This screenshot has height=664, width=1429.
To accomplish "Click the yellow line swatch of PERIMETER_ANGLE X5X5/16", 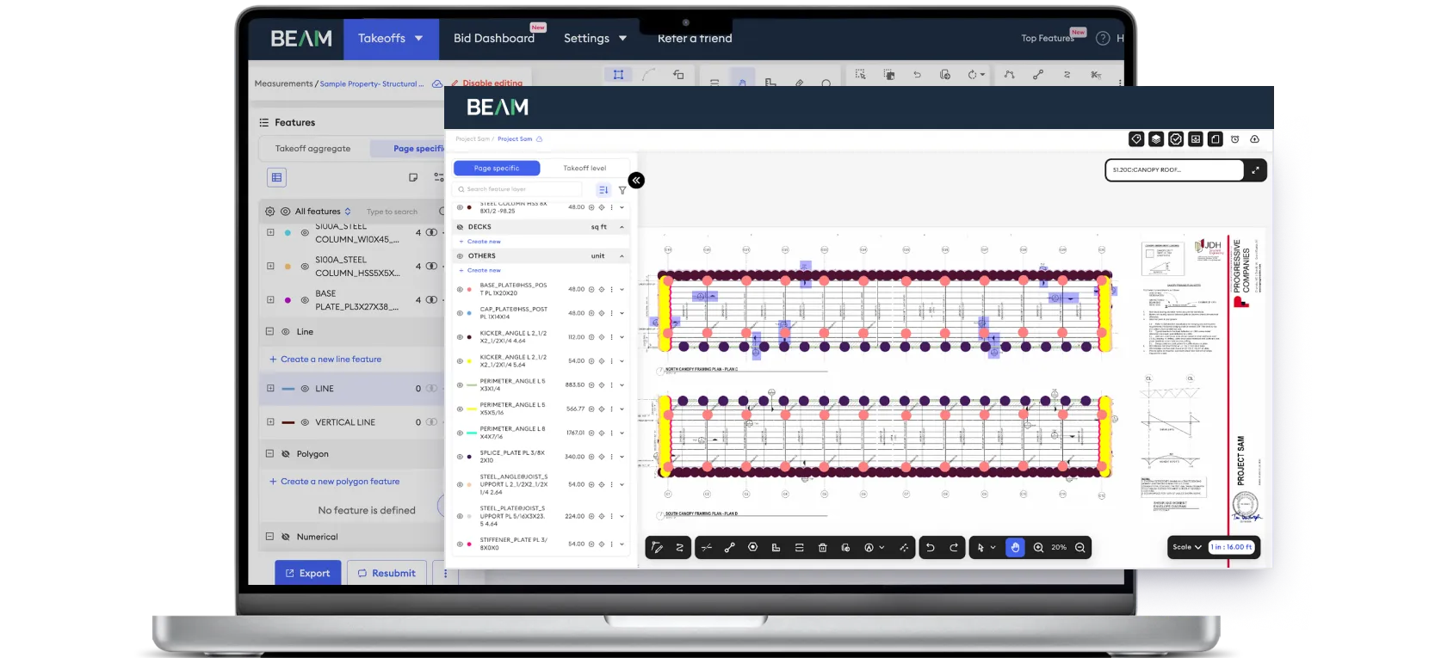I will [472, 409].
